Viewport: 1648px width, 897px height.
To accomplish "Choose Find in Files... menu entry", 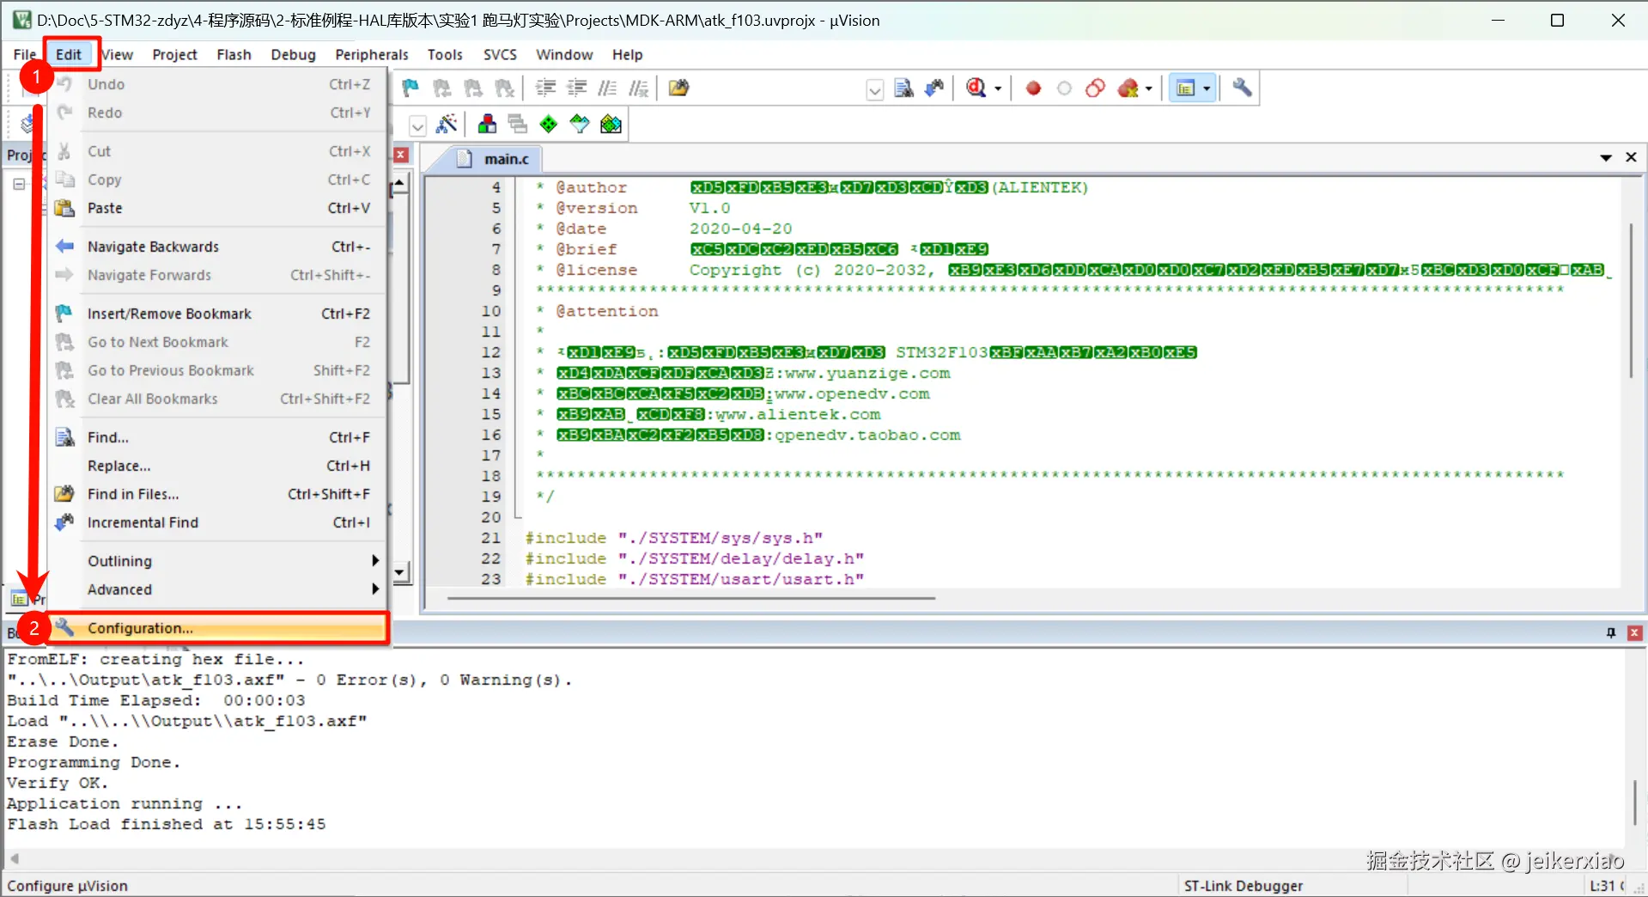I will pos(133,494).
